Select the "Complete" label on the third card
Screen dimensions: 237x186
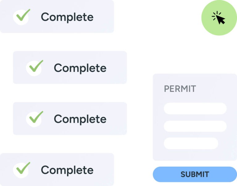[x=80, y=119]
